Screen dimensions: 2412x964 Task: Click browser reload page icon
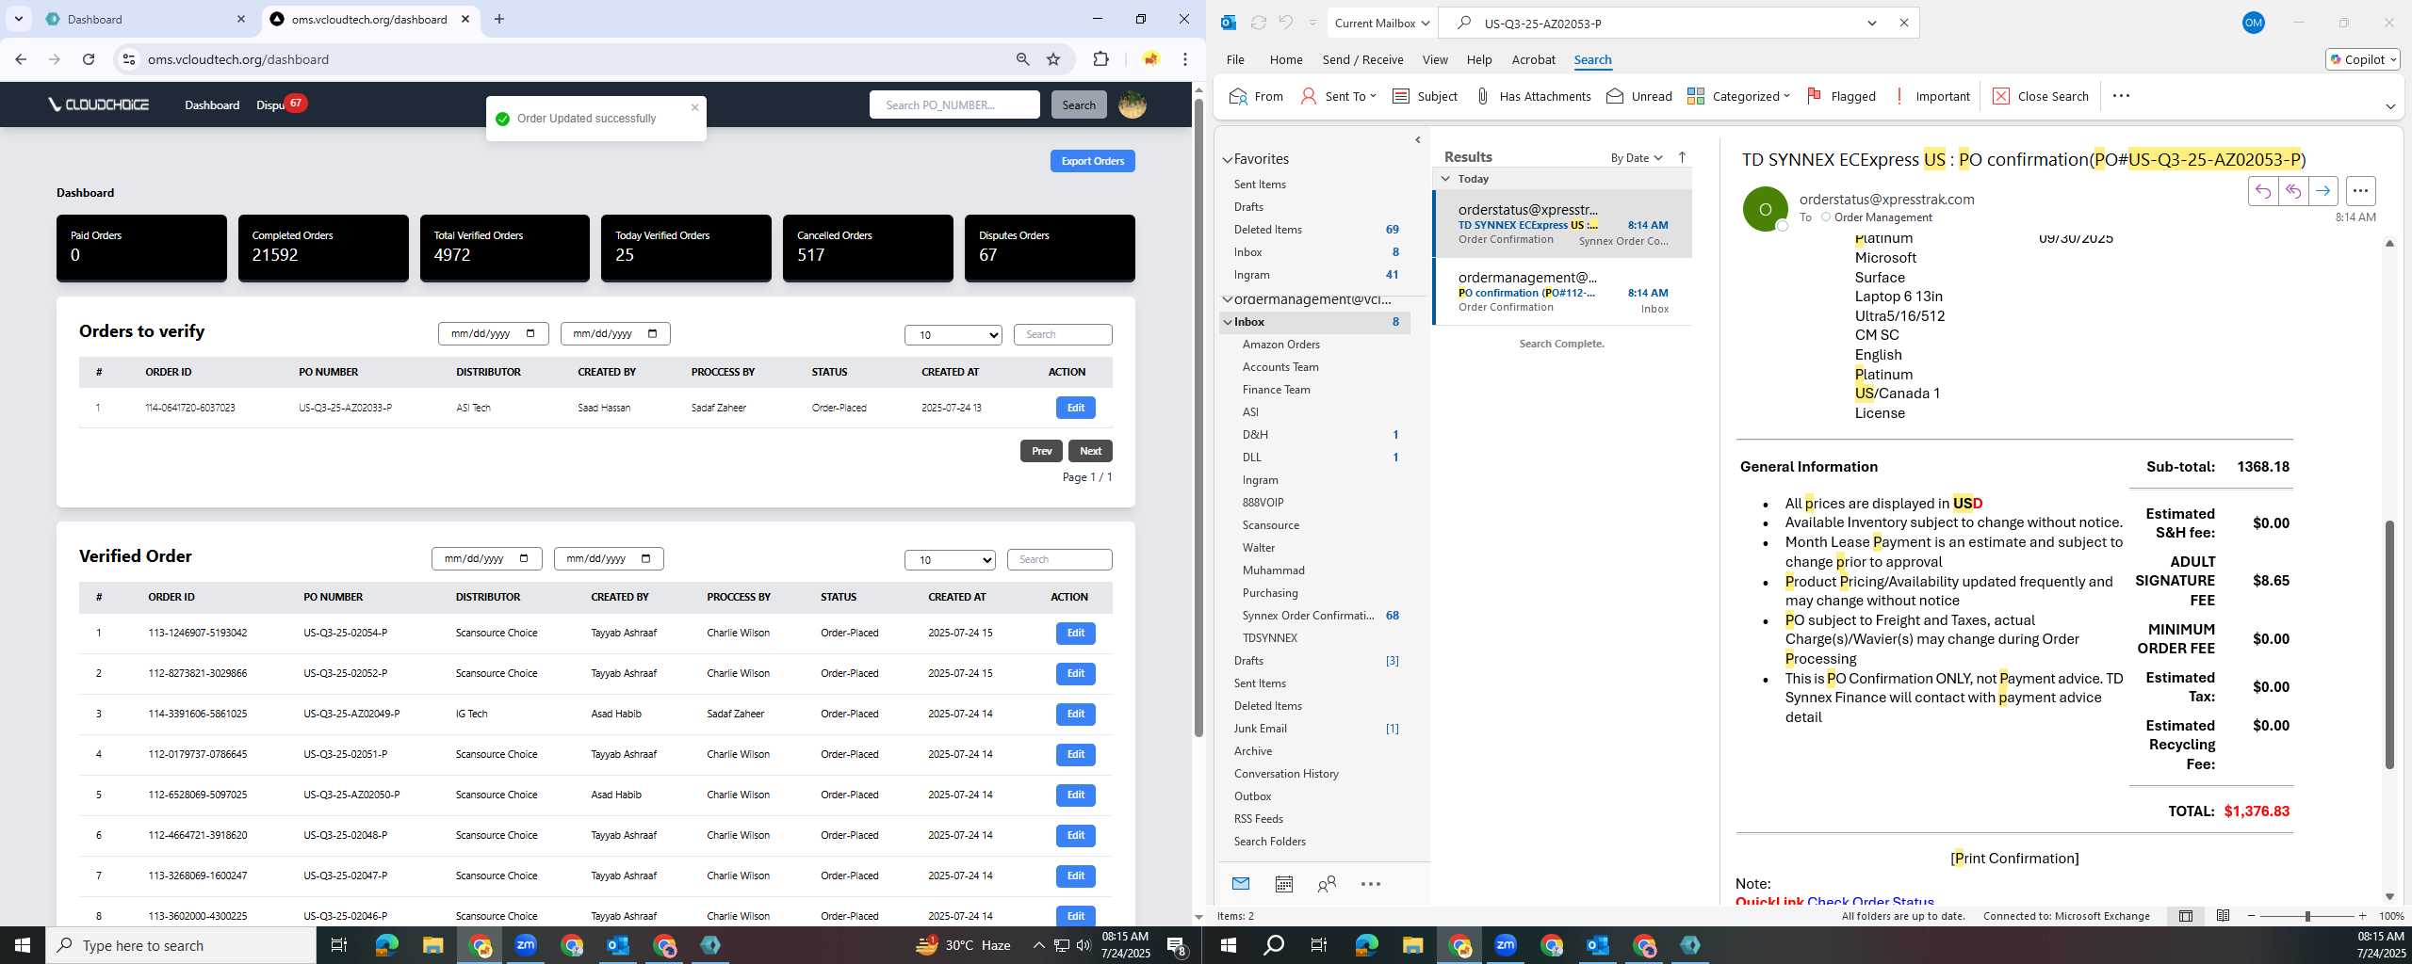(x=89, y=59)
